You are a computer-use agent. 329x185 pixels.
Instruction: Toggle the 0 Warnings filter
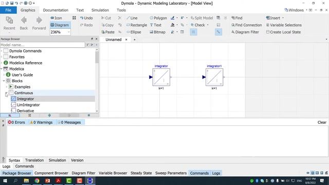click(41, 122)
